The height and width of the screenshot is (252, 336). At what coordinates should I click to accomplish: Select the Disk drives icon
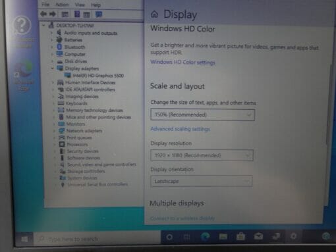tap(60, 61)
